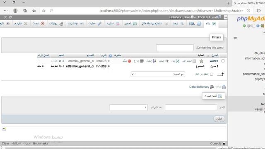Open the Import tab

click(x=113, y=24)
